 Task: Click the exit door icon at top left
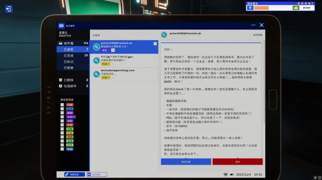click(8, 9)
